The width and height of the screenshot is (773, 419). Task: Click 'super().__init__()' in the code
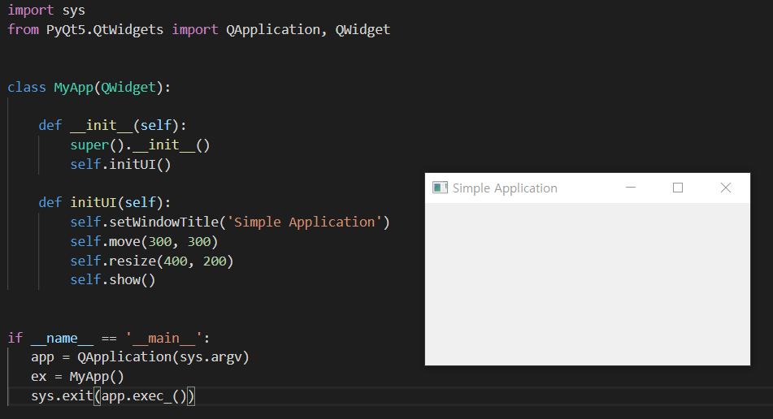coord(140,145)
